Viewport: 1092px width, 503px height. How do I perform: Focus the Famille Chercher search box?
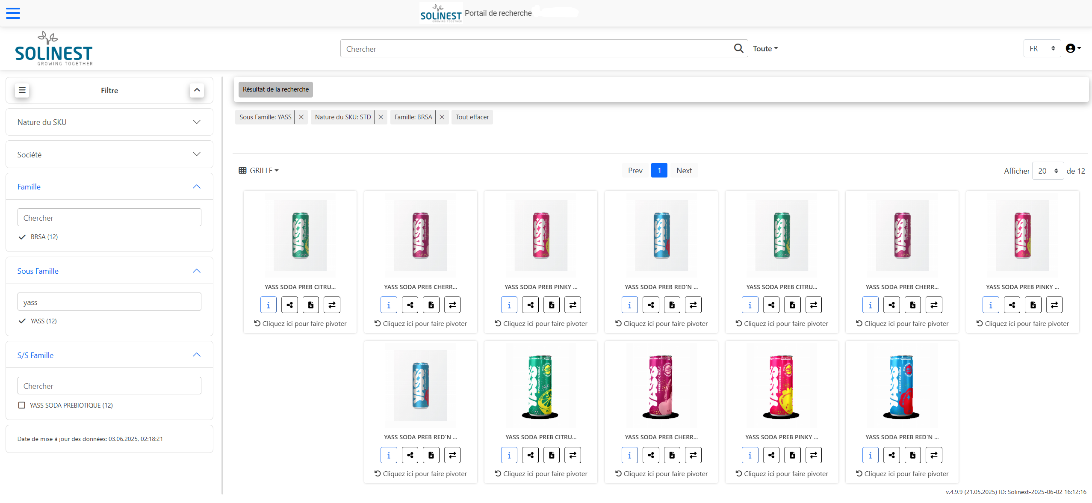pyautogui.click(x=109, y=218)
